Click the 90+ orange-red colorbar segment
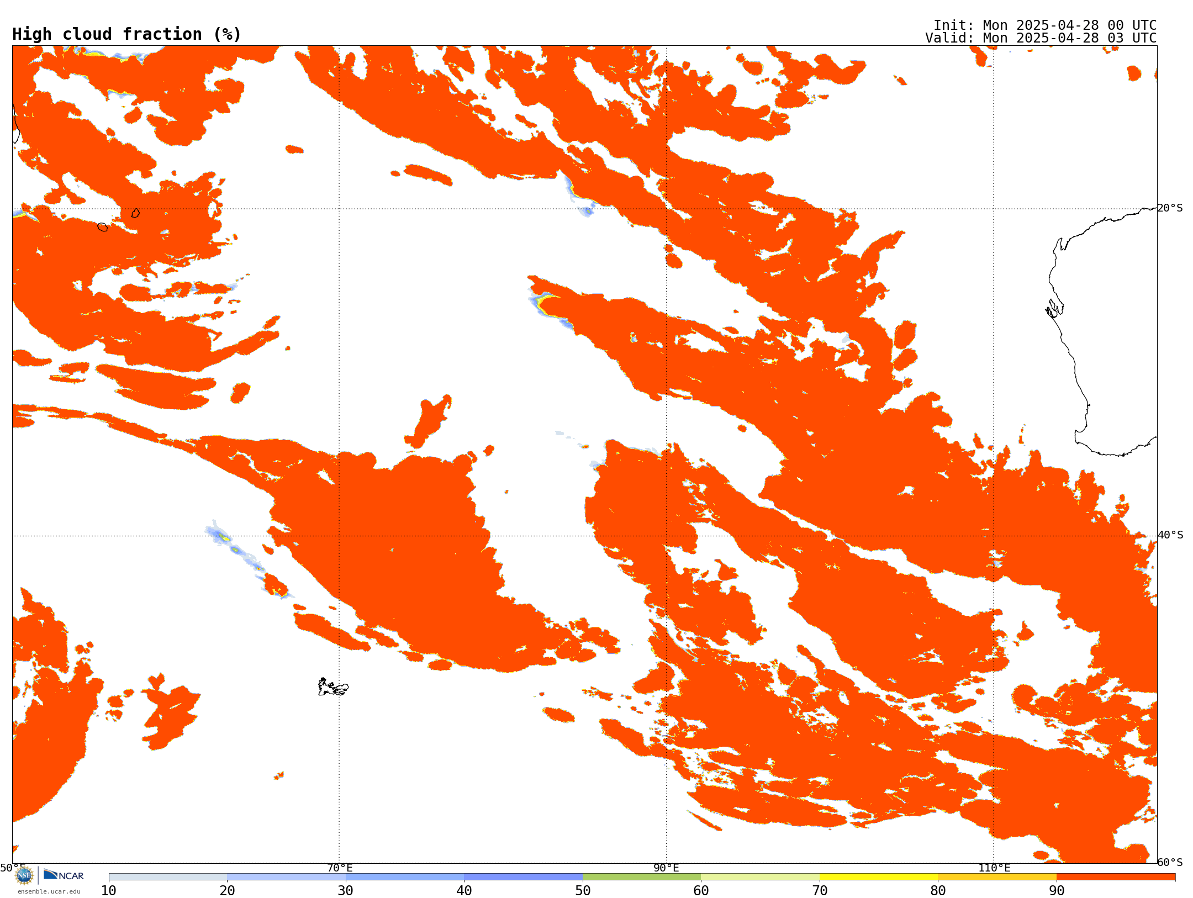 [x=1116, y=877]
